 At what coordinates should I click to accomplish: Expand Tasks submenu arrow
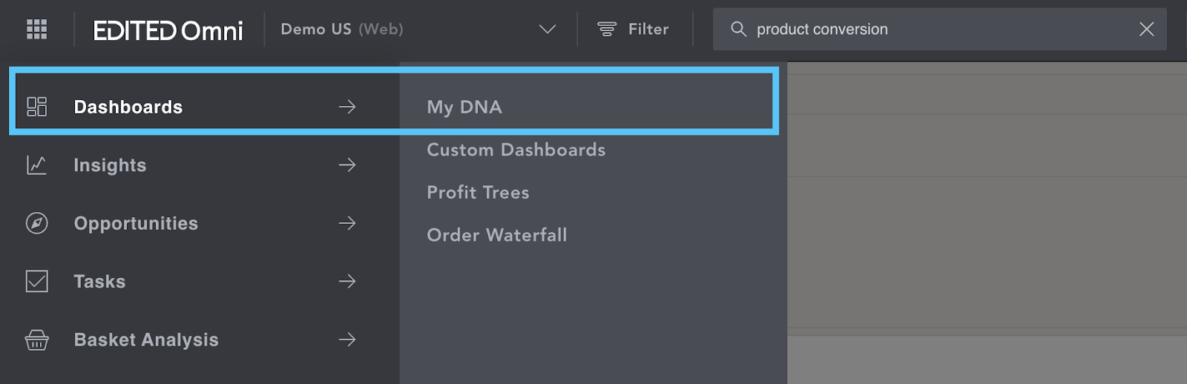(x=347, y=281)
